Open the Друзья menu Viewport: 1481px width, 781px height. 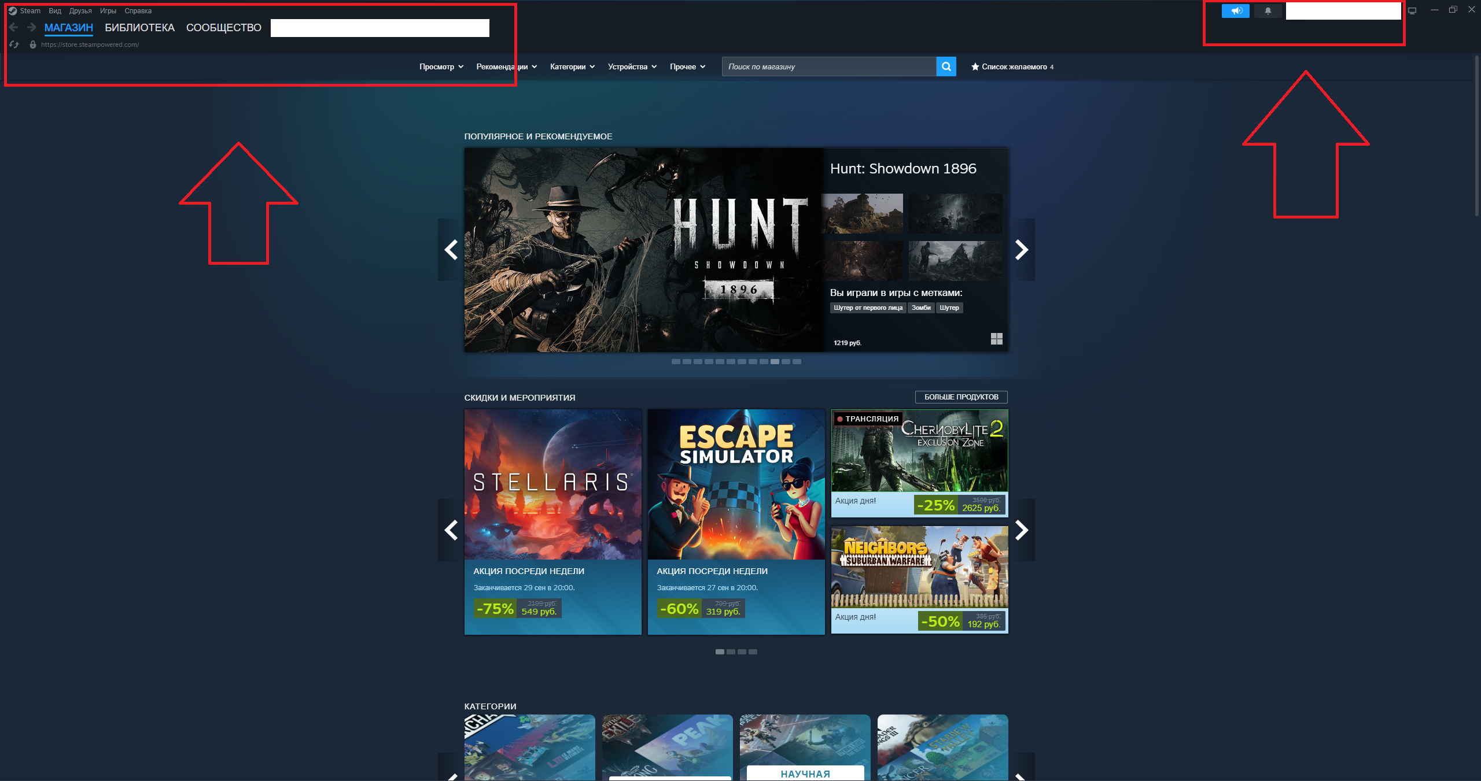80,11
